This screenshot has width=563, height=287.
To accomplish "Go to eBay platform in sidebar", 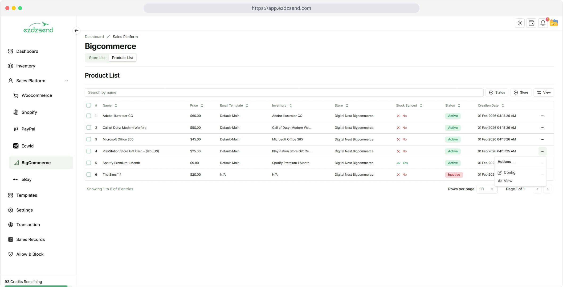I will pos(26,179).
